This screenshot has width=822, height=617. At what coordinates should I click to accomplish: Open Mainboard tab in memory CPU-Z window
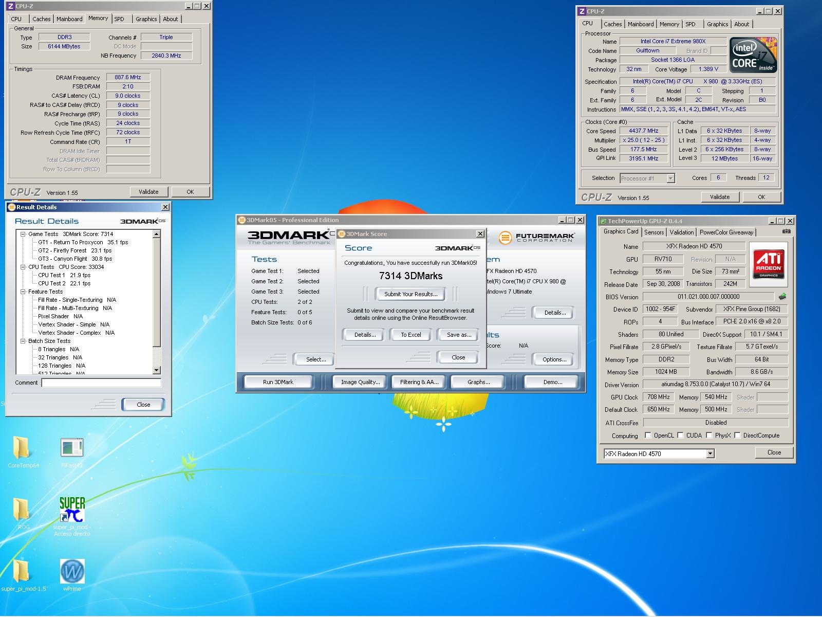coord(69,19)
